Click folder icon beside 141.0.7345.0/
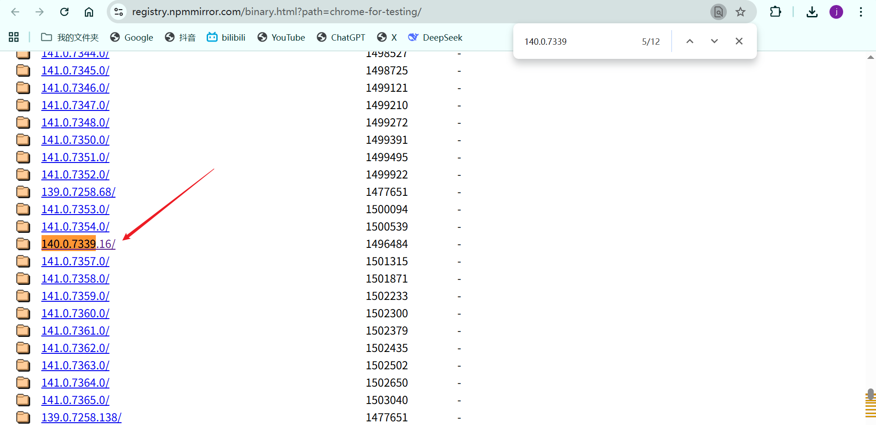876x425 pixels. (23, 71)
